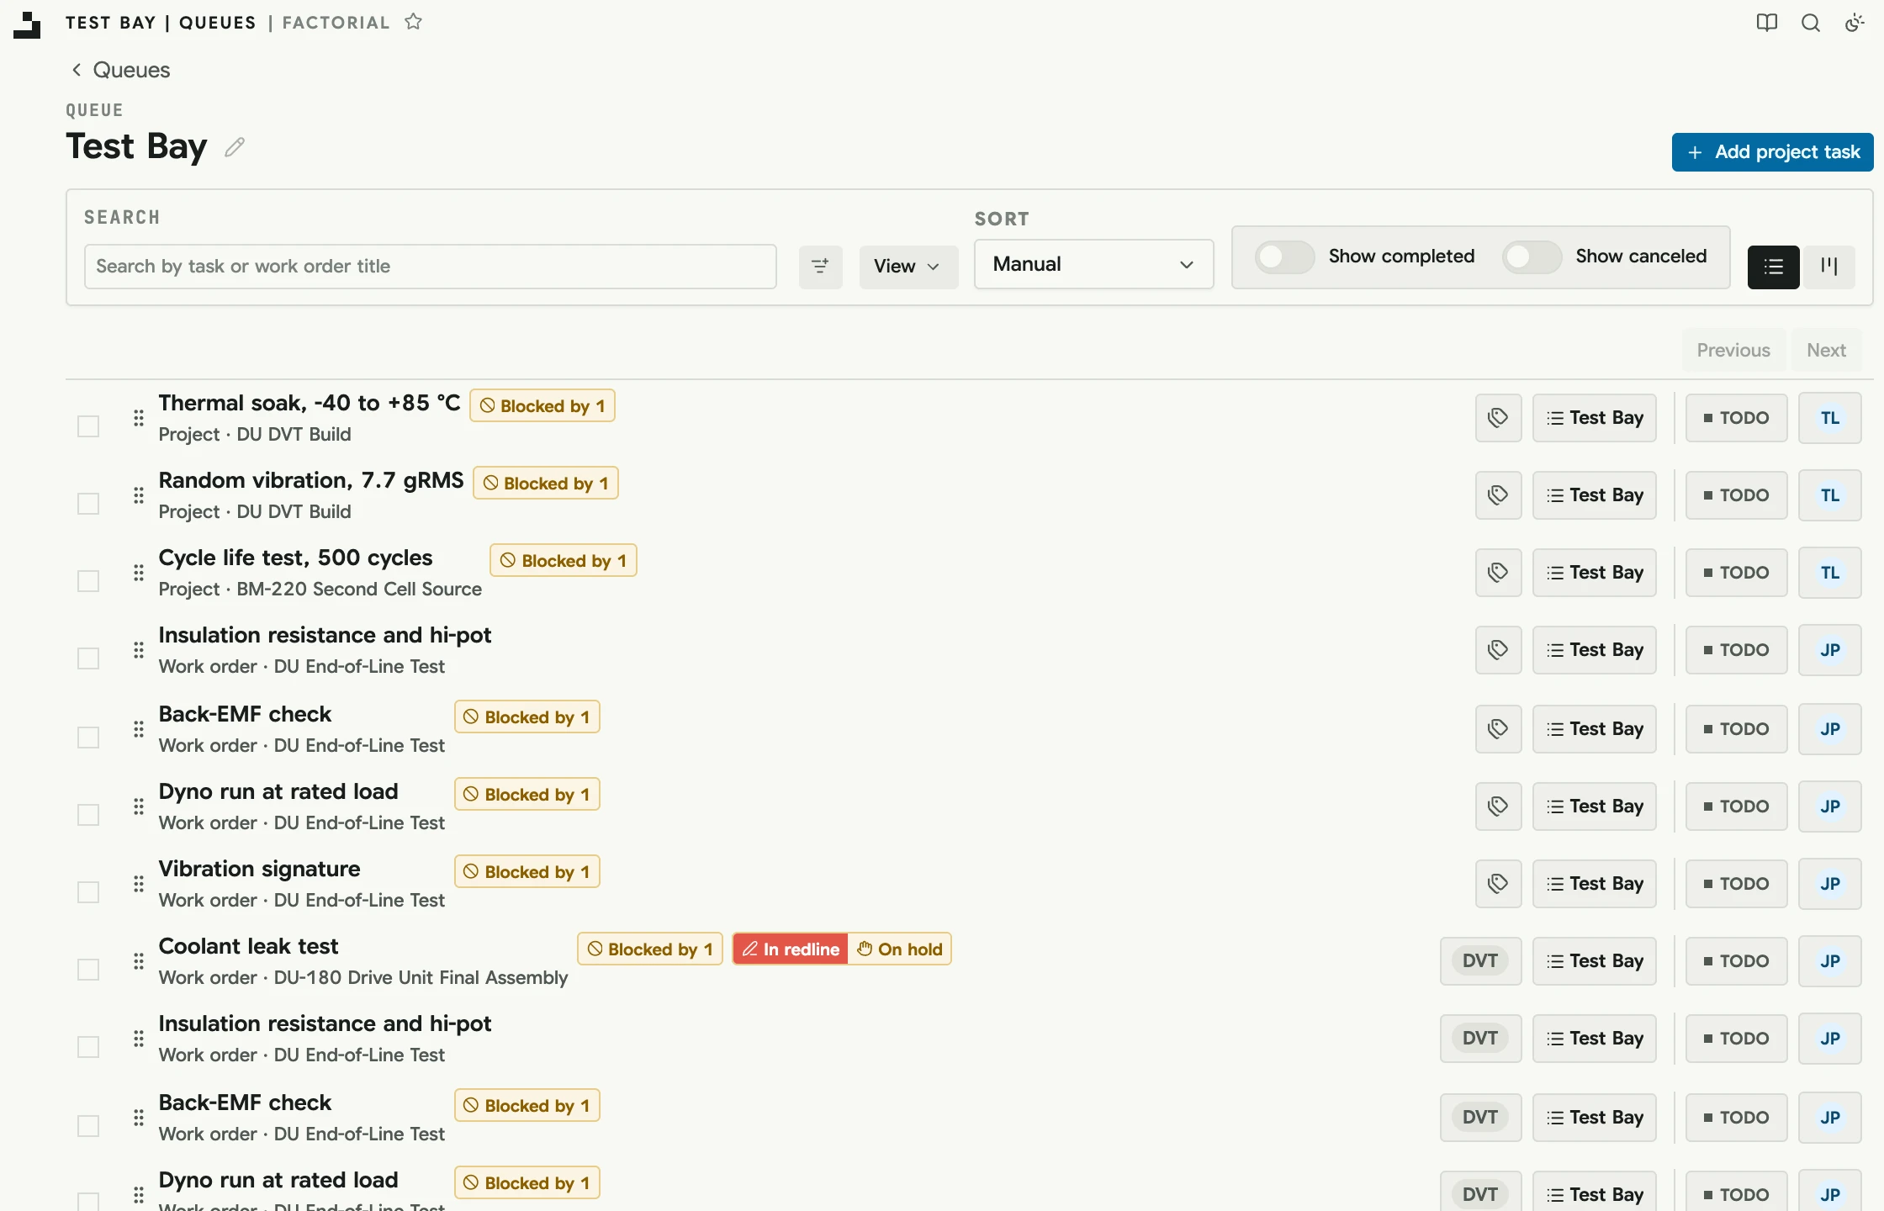Click FACTORIAL in the header breadcrumb
The image size is (1884, 1211).
tap(336, 23)
